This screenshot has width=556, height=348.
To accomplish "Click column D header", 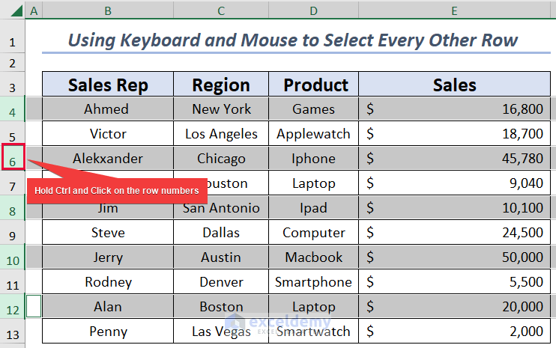I will [313, 10].
